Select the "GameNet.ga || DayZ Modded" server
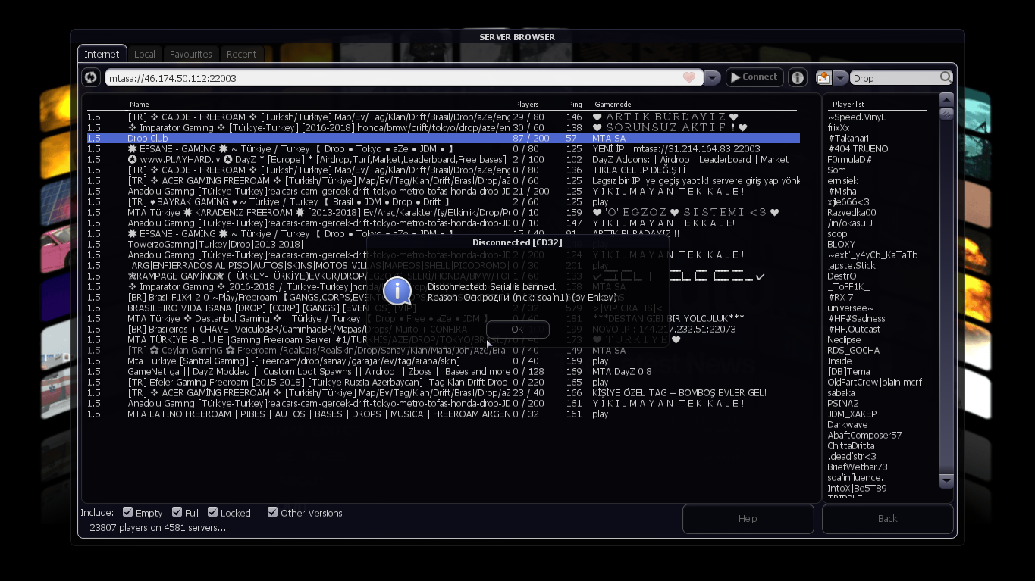 [443, 372]
